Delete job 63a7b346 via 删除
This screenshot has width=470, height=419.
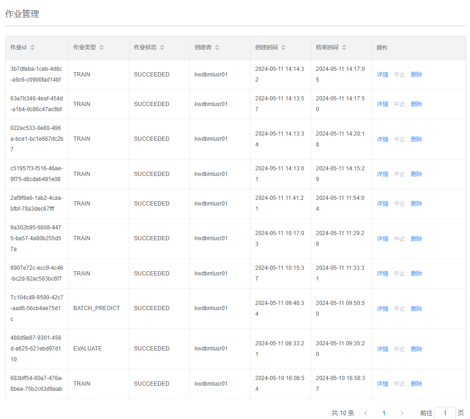point(416,104)
